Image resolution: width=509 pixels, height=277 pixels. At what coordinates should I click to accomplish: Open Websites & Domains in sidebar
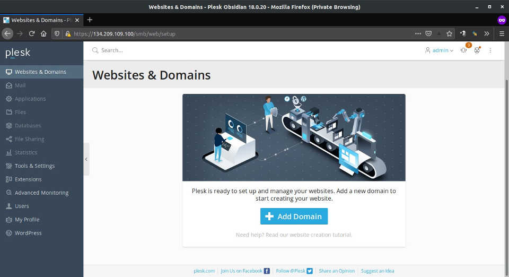point(41,72)
